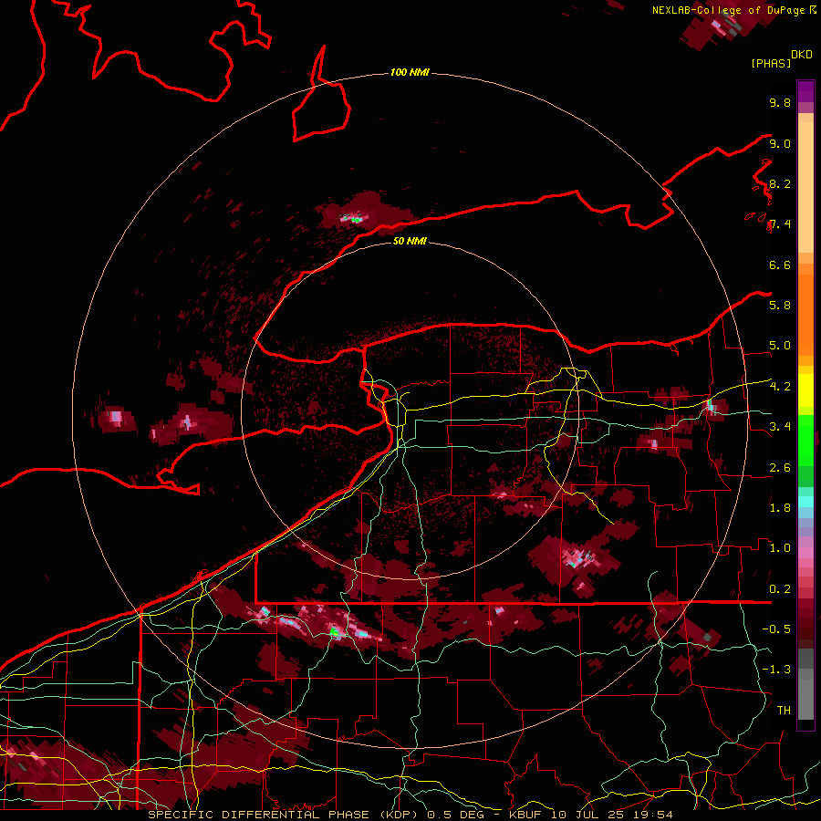This screenshot has width=821, height=821.
Task: Pick the orange band of the color bar
Action: click(x=805, y=314)
